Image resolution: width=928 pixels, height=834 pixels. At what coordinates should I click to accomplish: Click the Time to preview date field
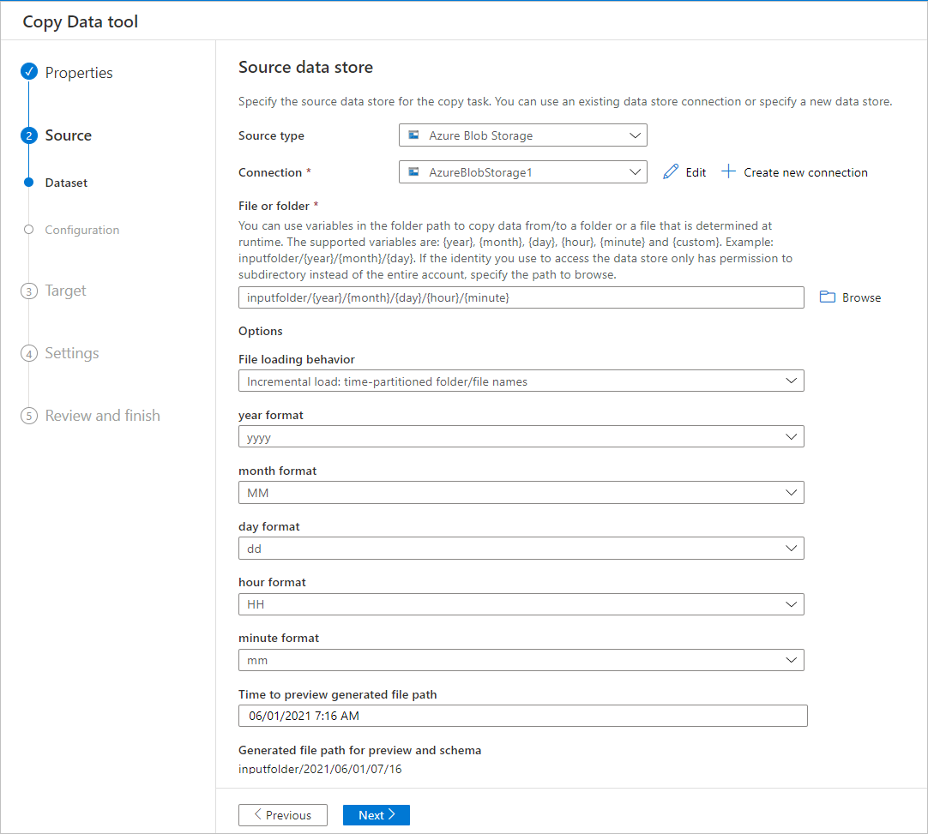pyautogui.click(x=522, y=715)
